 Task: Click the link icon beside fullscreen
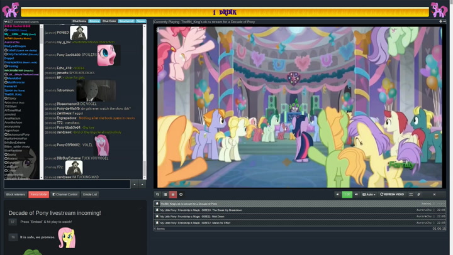click(x=419, y=195)
